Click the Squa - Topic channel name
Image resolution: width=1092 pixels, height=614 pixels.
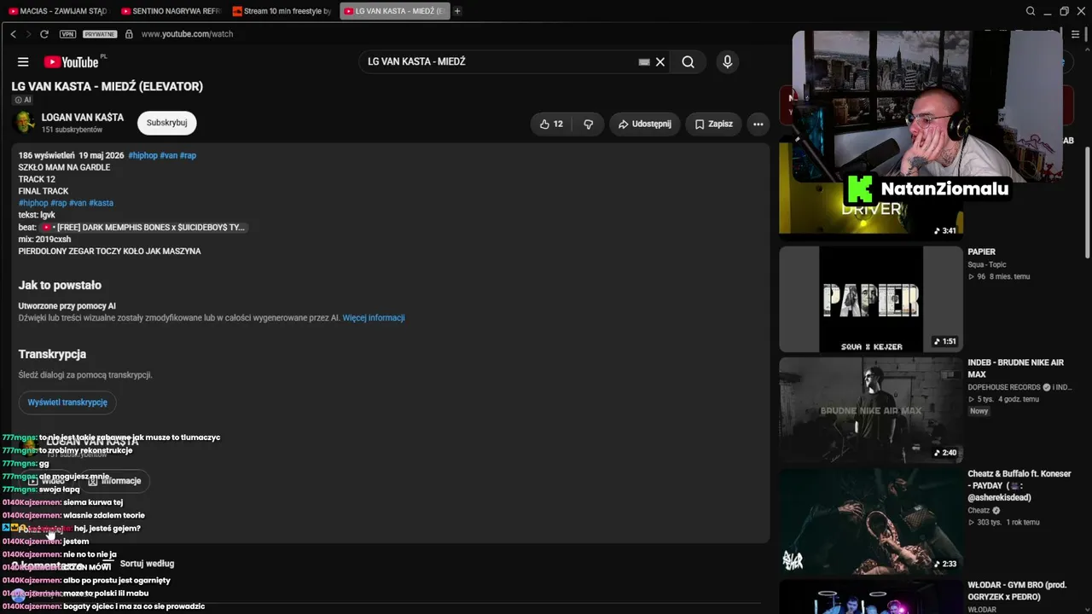[987, 264]
